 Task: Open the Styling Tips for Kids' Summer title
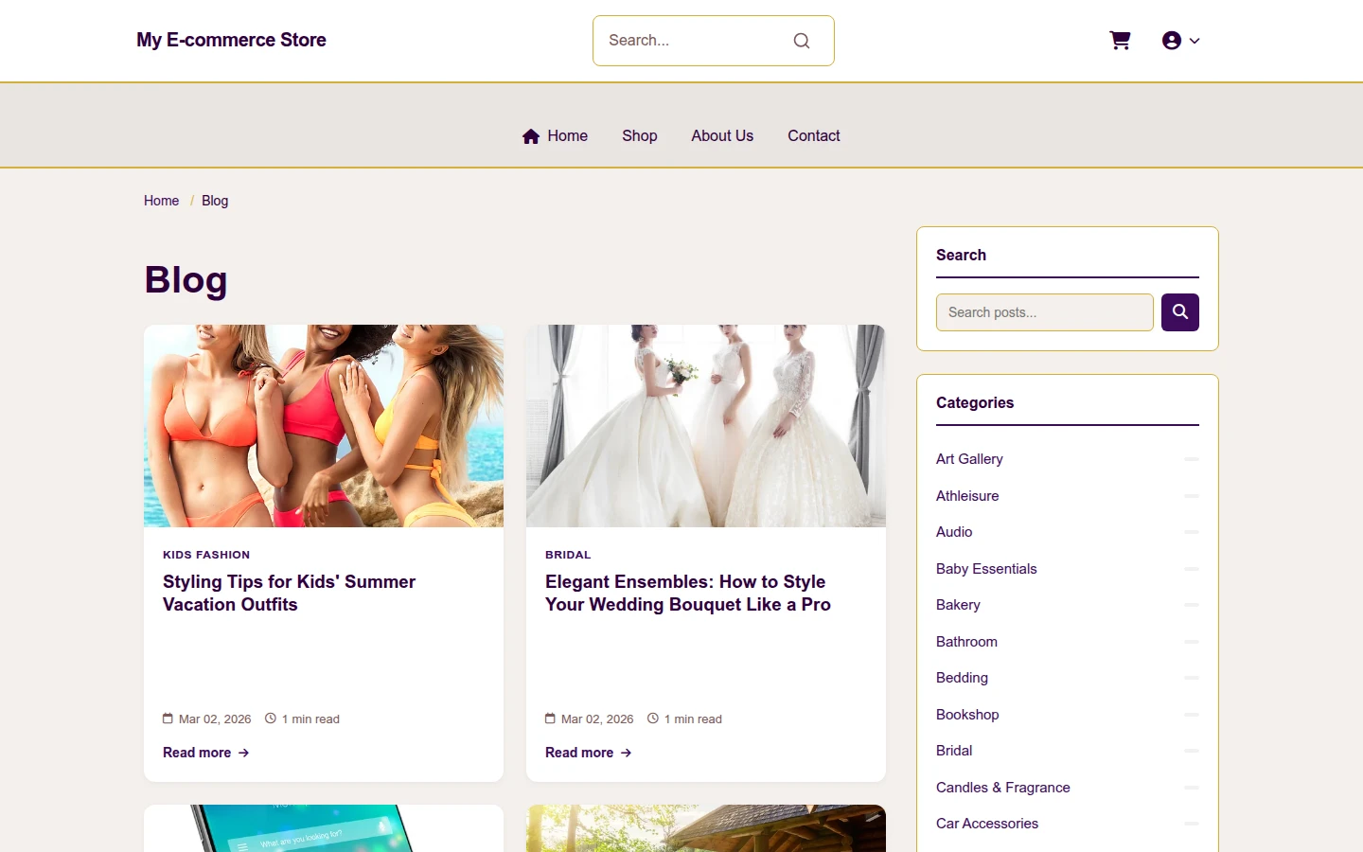tap(289, 594)
